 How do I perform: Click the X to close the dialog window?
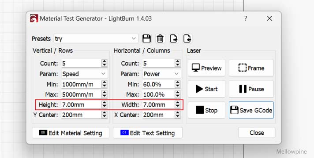tap(269, 18)
